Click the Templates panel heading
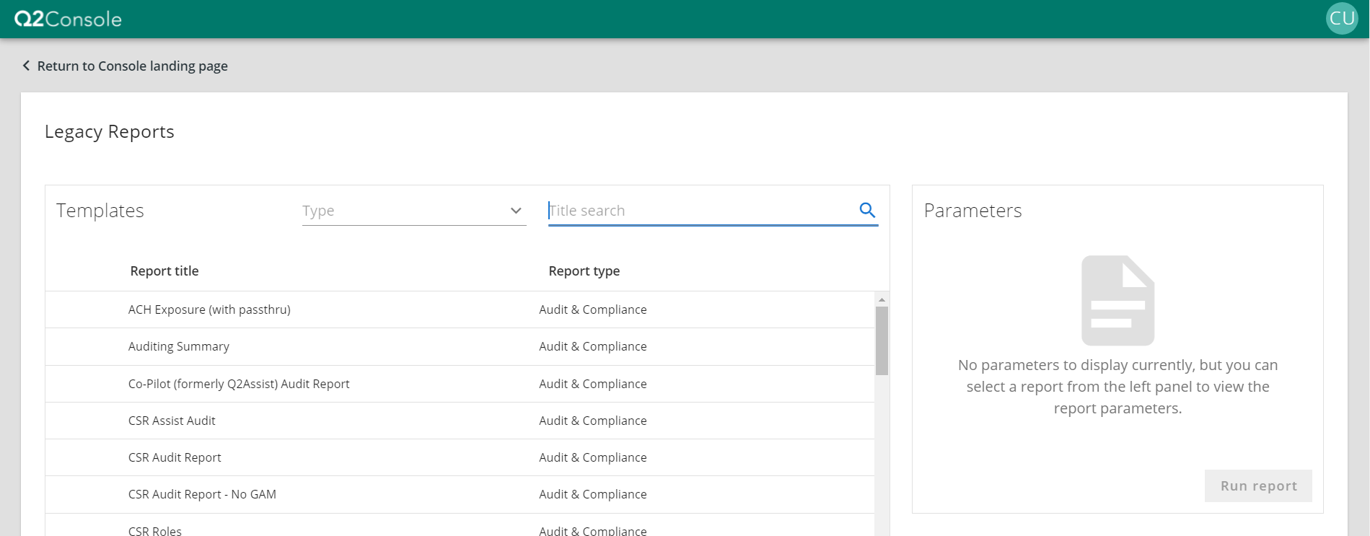 pyautogui.click(x=100, y=211)
